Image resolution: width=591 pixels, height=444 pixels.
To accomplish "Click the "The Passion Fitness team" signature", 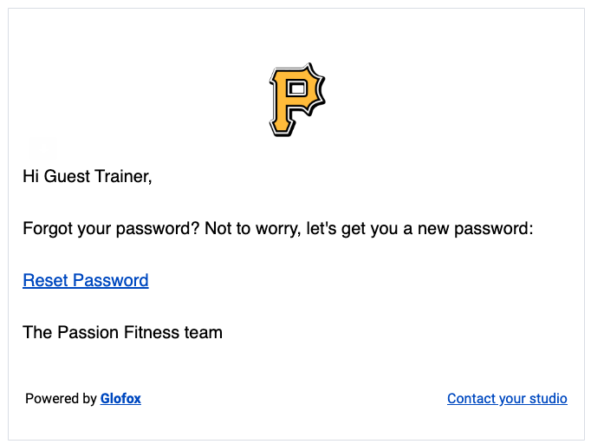I will pos(122,332).
